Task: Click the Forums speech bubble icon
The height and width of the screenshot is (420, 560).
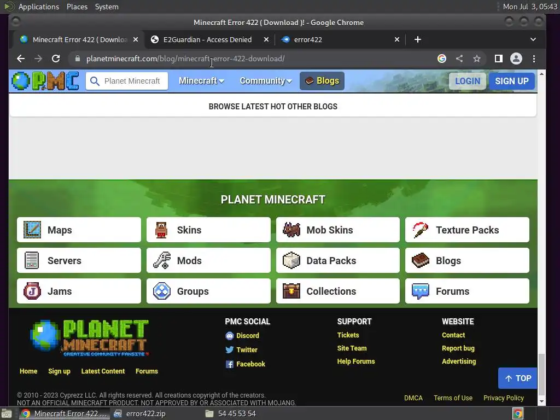Action: pyautogui.click(x=421, y=291)
